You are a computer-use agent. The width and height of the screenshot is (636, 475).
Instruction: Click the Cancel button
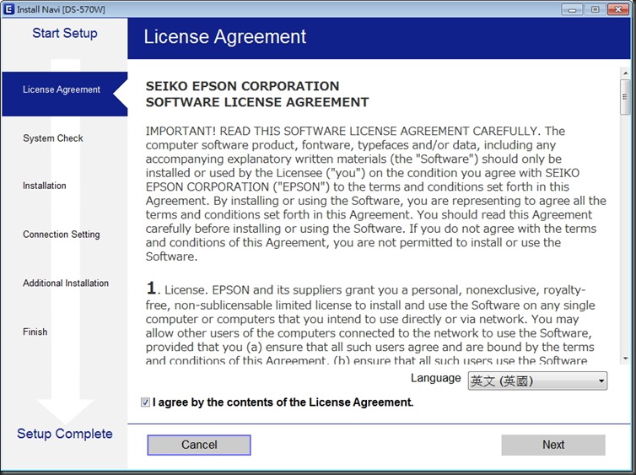(x=199, y=445)
